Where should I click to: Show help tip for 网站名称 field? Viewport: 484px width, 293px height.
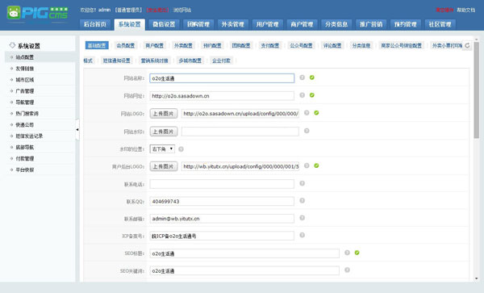[x=302, y=77]
